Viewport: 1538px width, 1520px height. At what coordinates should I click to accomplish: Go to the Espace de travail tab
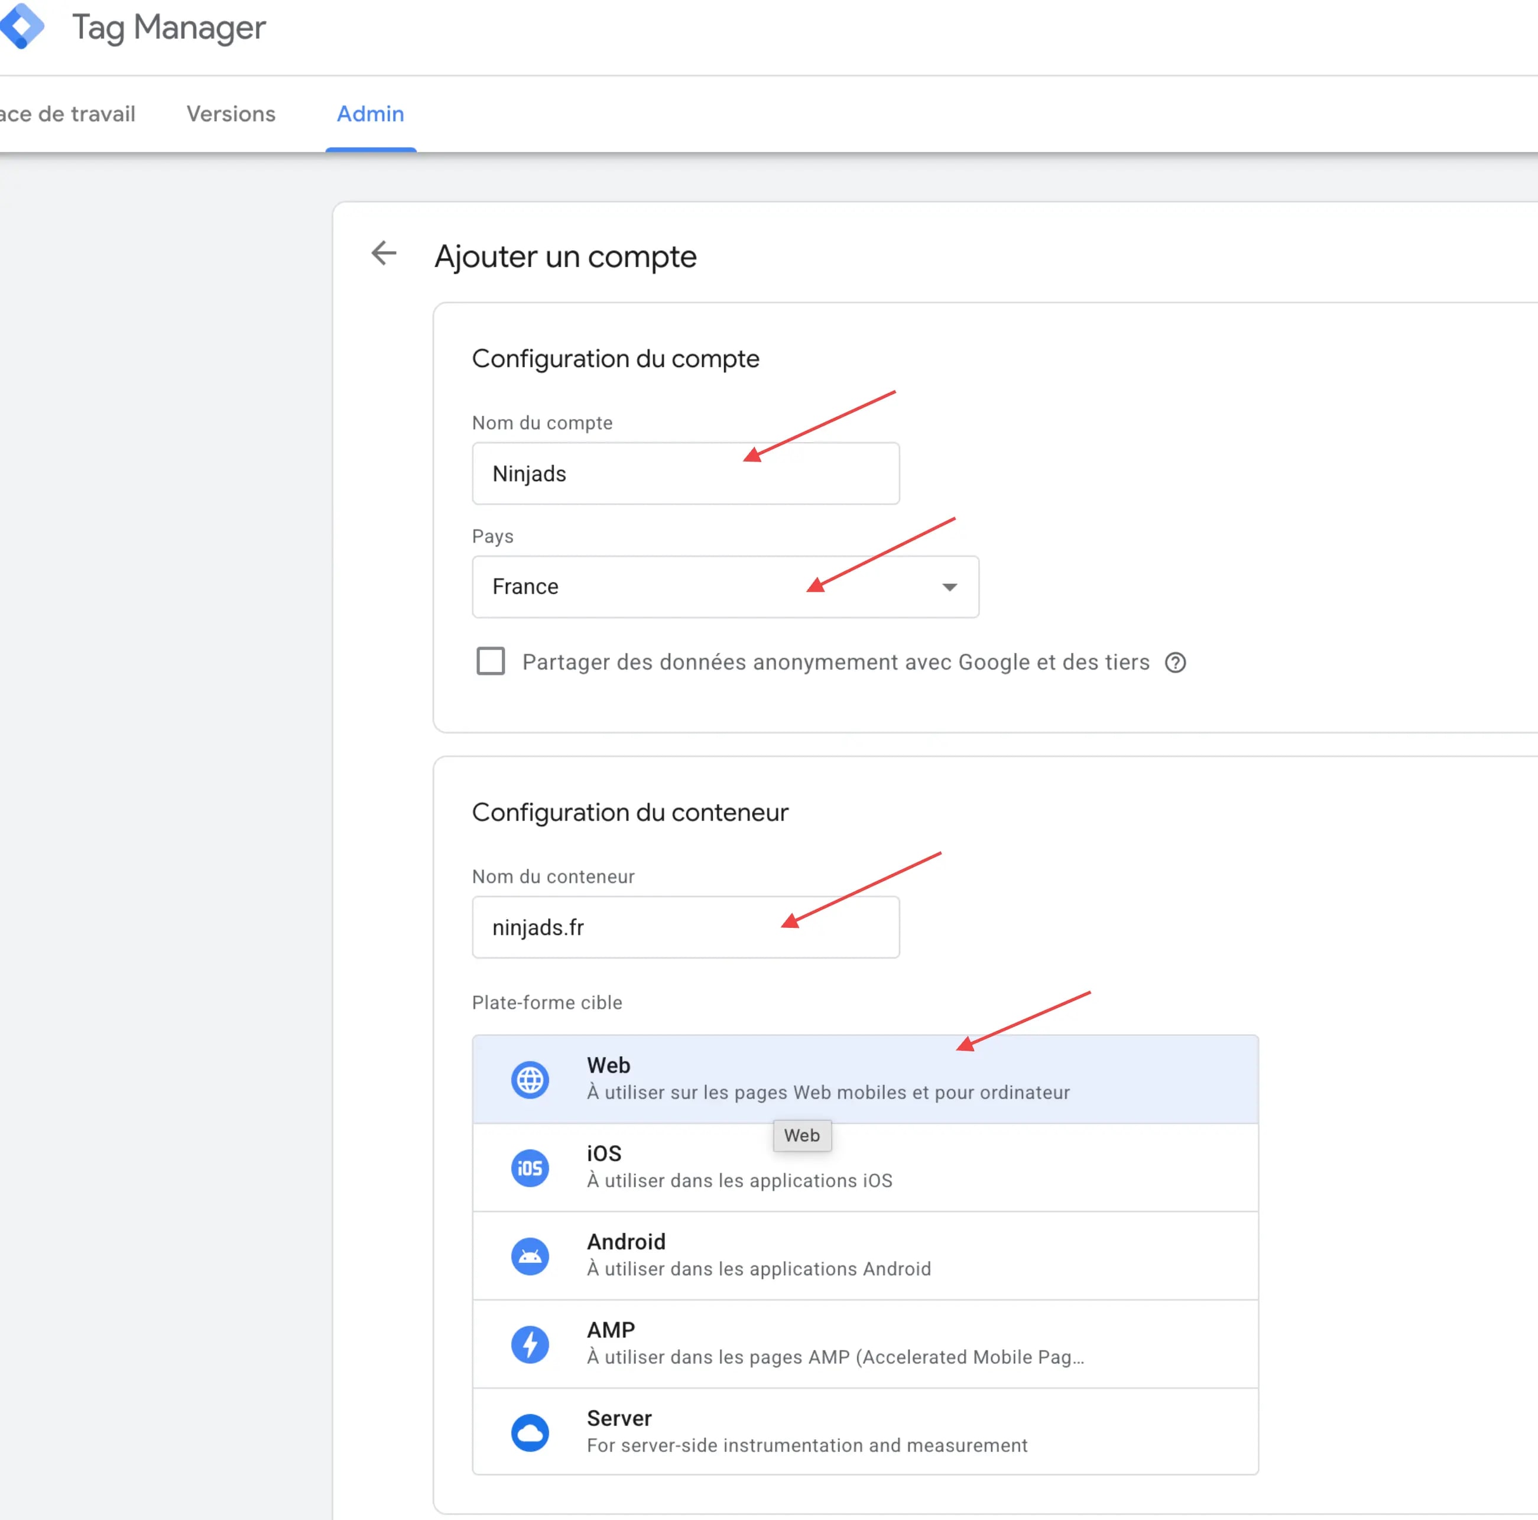[x=67, y=114]
